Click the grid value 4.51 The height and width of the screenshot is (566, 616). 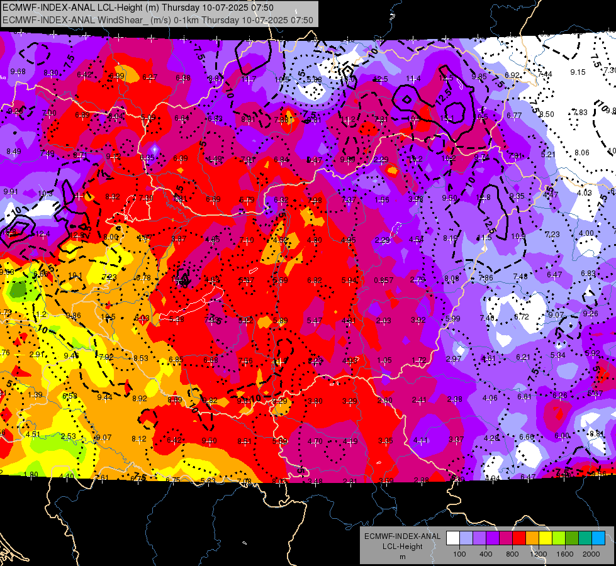click(x=33, y=434)
